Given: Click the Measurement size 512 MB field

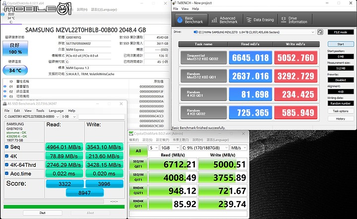Looking at the screenshot, I should pyautogui.click(x=341, y=68).
